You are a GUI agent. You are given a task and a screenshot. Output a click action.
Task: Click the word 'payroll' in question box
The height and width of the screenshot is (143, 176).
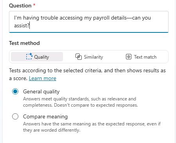[x=101, y=18]
